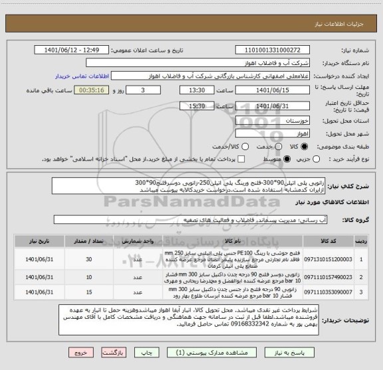This screenshot has width=383, height=370.
Task: Click the general need description text box
Action: point(188,186)
